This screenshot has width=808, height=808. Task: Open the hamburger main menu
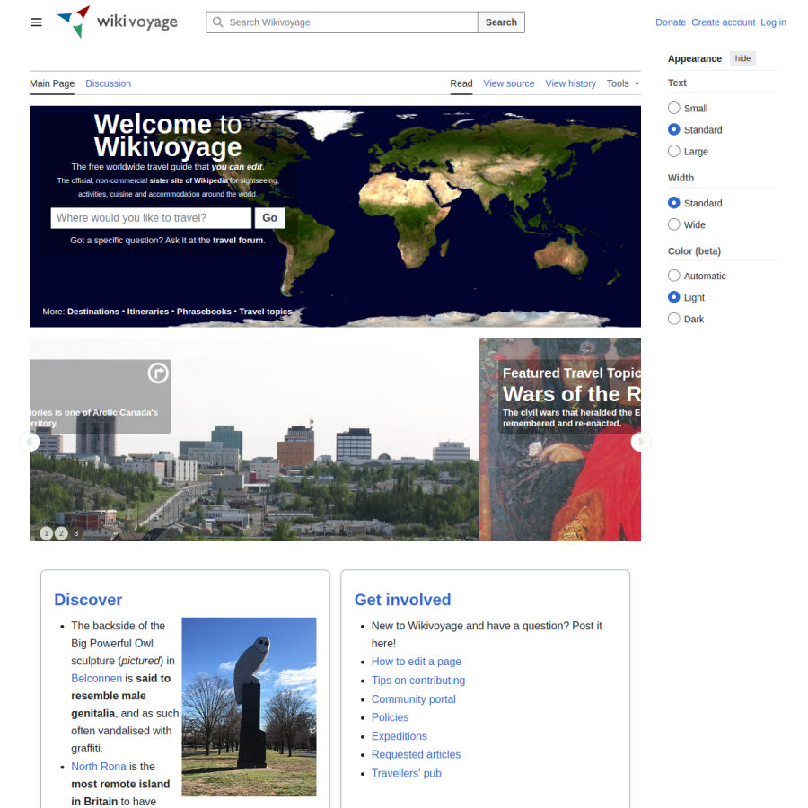coord(36,22)
